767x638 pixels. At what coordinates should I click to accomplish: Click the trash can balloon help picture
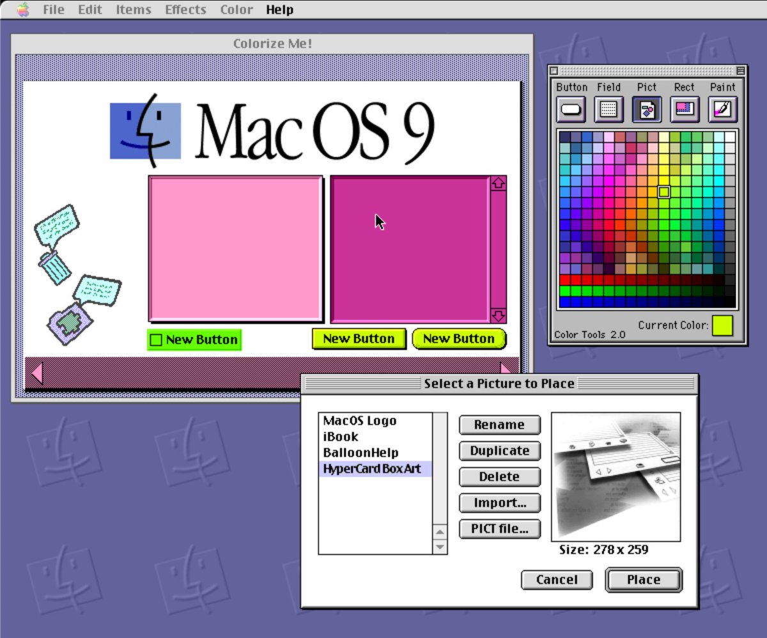pyautogui.click(x=57, y=244)
